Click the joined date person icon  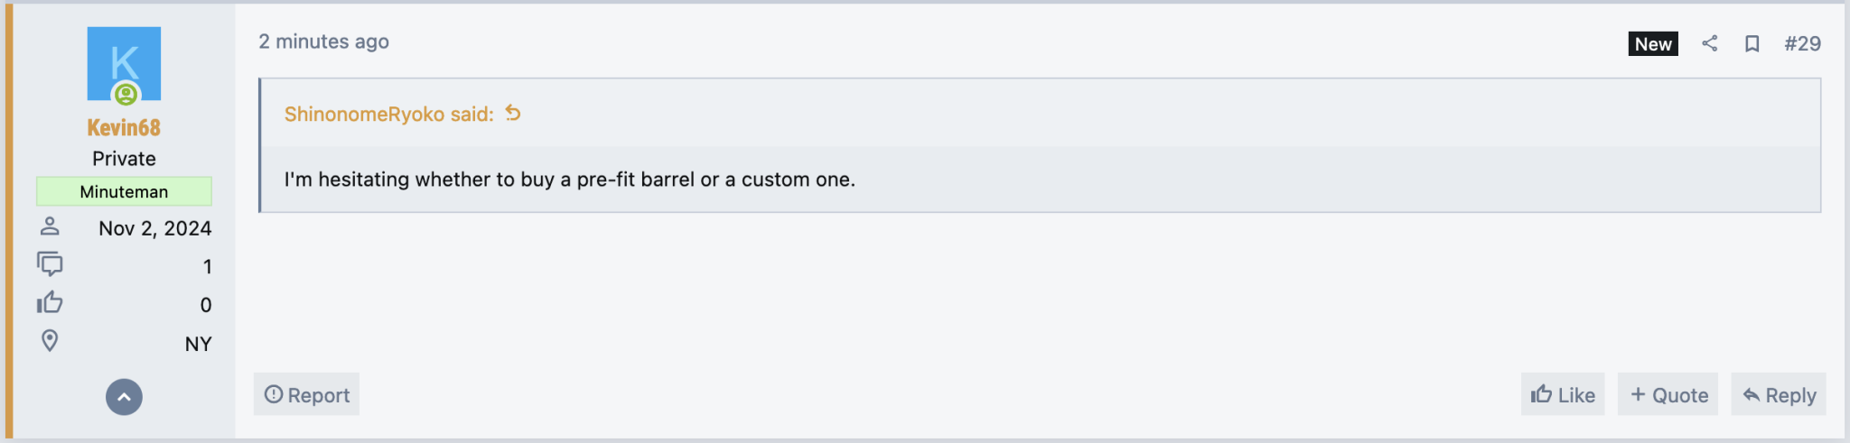pos(50,226)
